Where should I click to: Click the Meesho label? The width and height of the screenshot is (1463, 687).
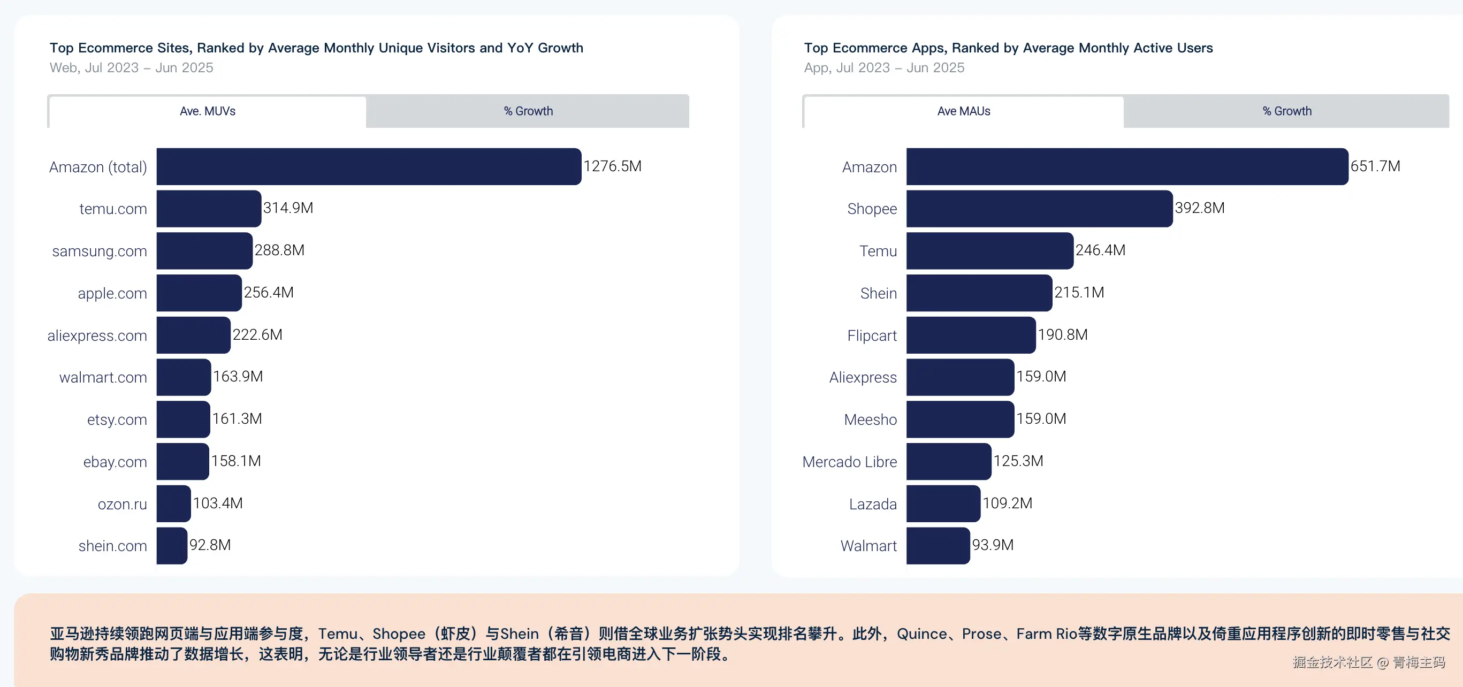(870, 419)
